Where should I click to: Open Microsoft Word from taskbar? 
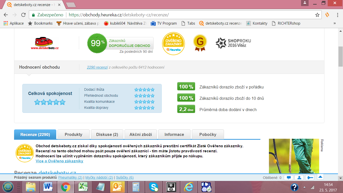[48, 187]
